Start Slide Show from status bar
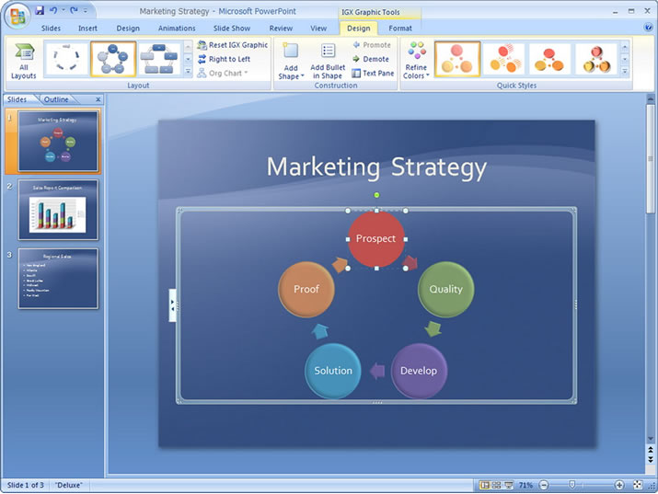This screenshot has width=658, height=494. pyautogui.click(x=508, y=485)
